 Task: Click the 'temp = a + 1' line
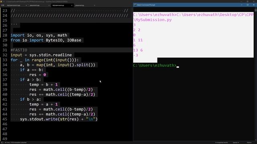click(x=43, y=104)
